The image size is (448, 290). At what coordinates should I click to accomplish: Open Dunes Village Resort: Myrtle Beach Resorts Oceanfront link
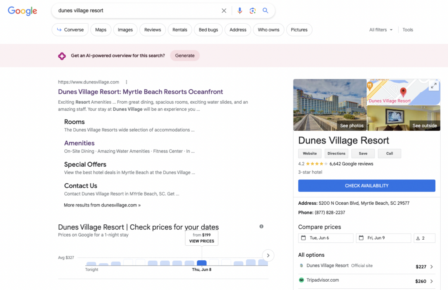140,92
